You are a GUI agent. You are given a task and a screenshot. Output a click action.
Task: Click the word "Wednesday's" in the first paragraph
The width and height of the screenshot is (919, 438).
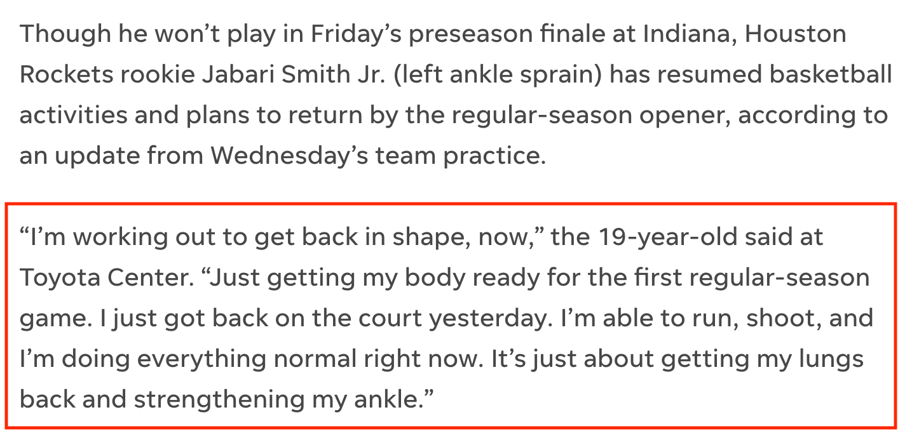(290, 156)
